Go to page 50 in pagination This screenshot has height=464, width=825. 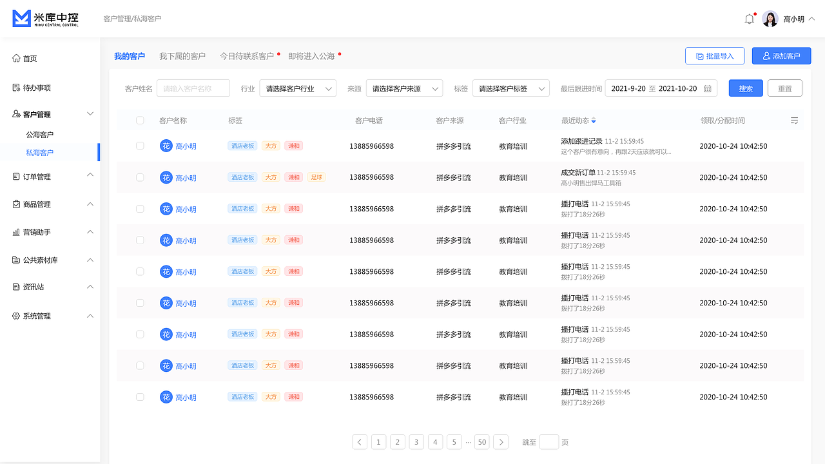[x=481, y=442]
